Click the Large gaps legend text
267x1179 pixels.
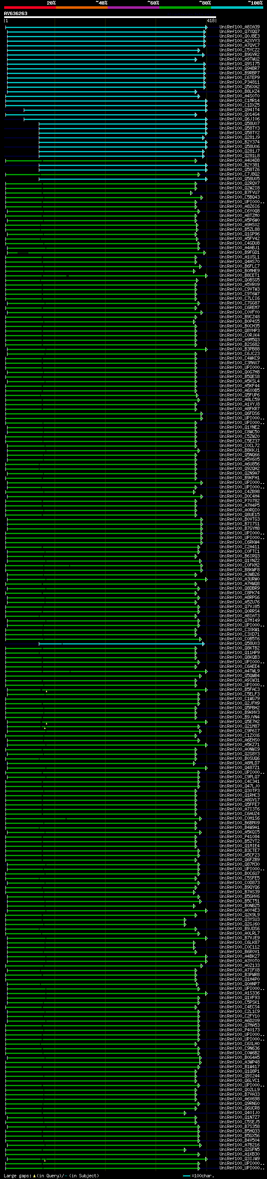pos(51,1176)
